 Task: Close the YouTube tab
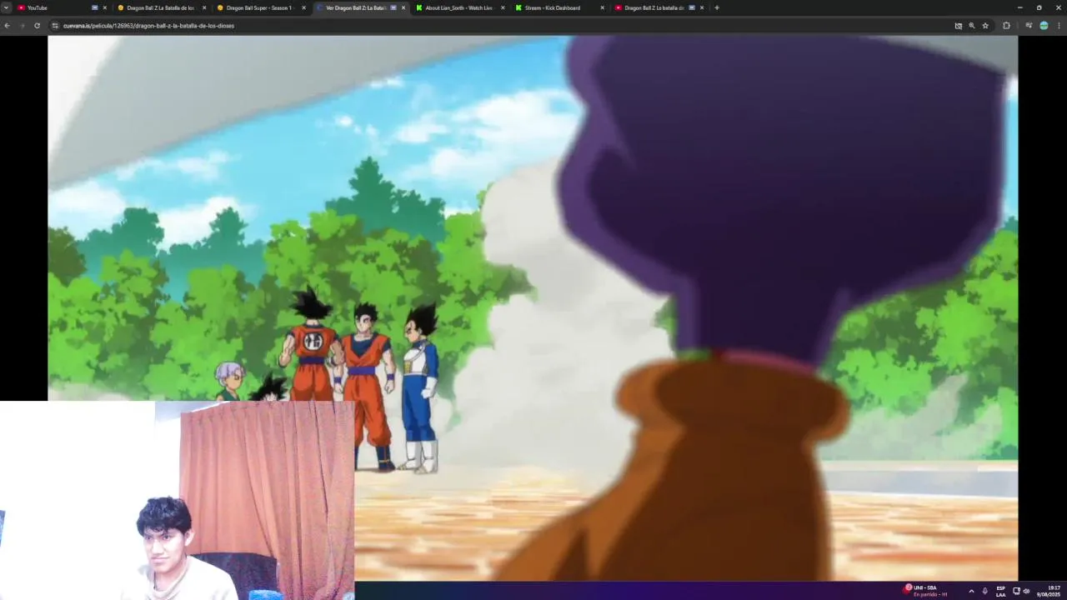point(104,7)
